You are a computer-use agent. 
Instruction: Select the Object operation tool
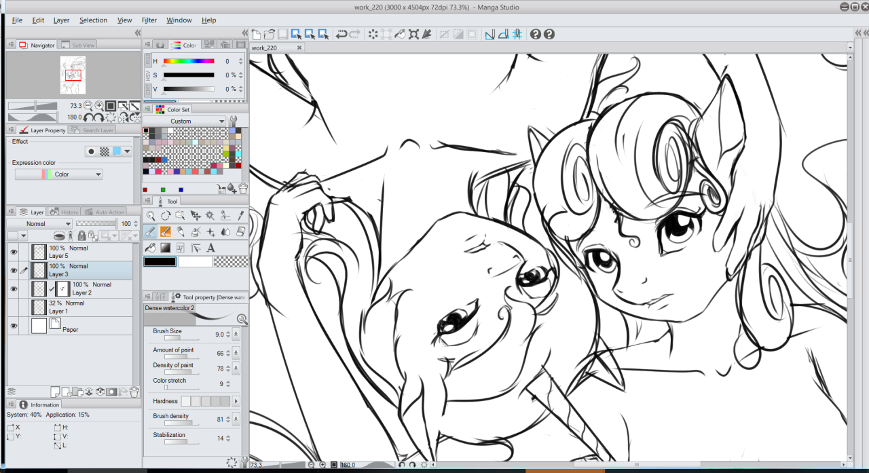point(181,216)
